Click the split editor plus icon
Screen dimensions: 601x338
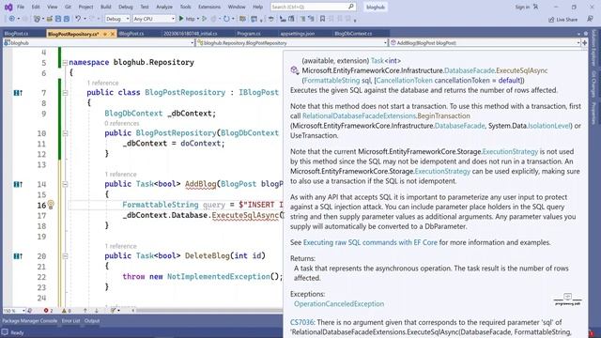click(584, 43)
